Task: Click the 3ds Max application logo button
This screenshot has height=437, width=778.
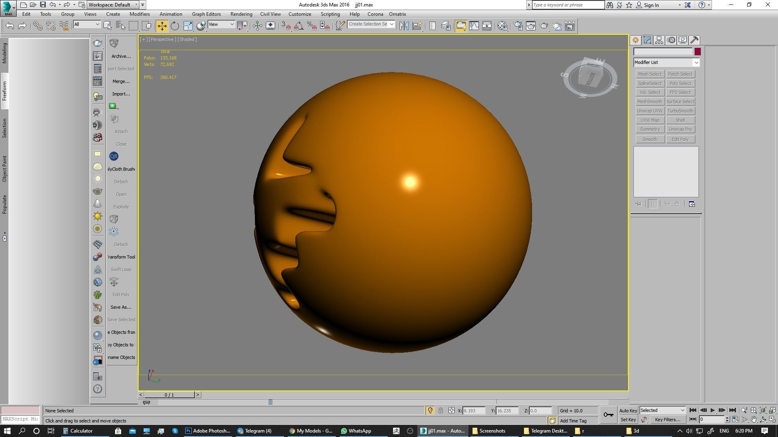Action: point(8,8)
